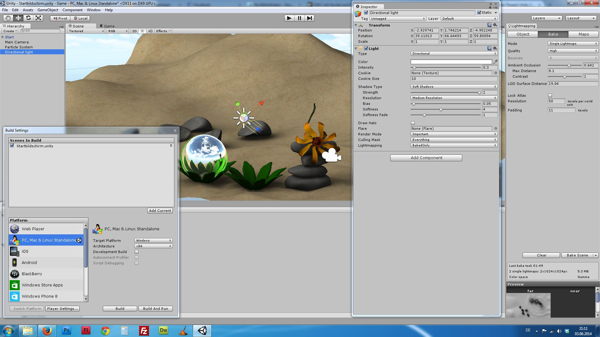Open the GameObject menu

coord(47,10)
